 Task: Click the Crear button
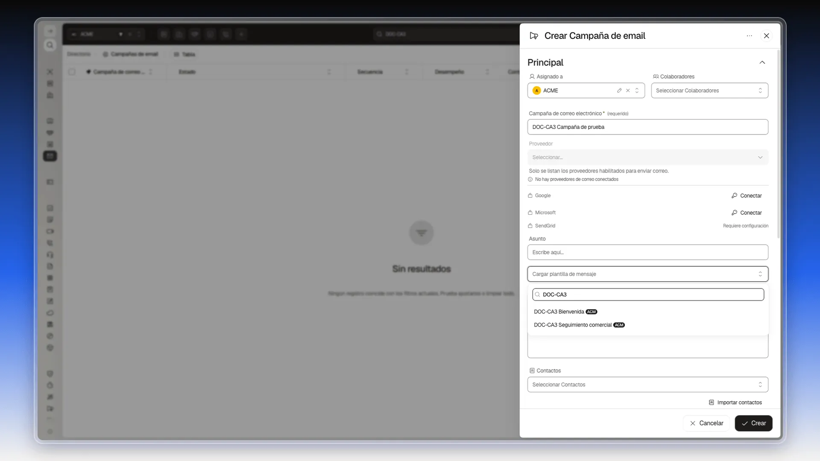tap(753, 423)
